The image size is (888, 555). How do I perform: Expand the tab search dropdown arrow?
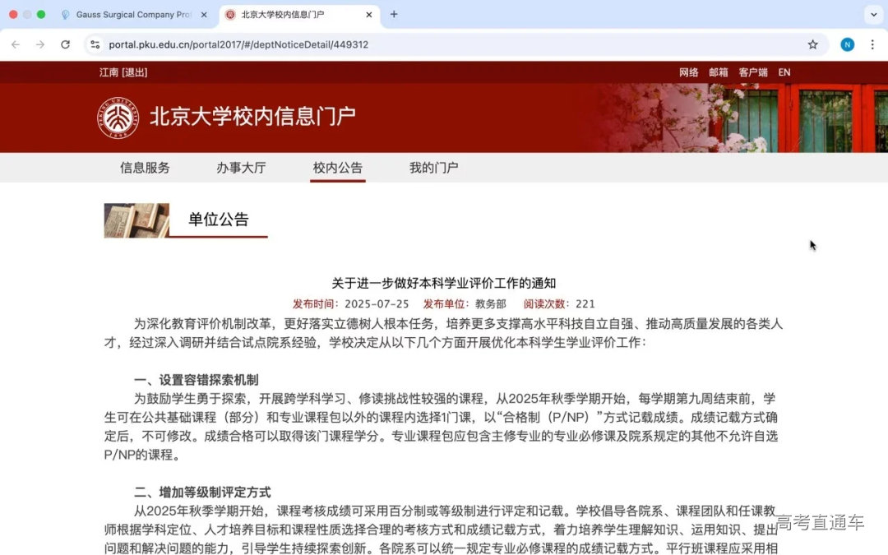872,15
